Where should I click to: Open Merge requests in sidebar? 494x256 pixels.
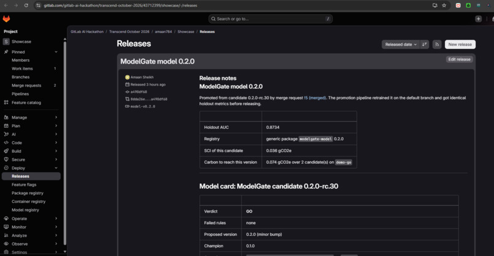click(x=26, y=86)
